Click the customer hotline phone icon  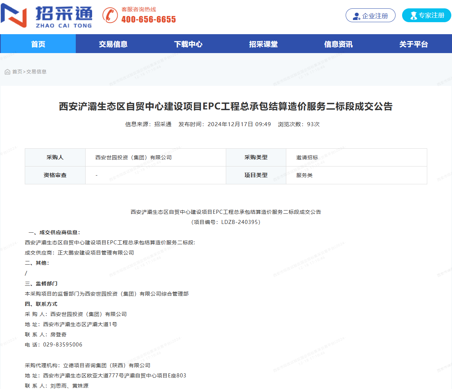pos(110,15)
